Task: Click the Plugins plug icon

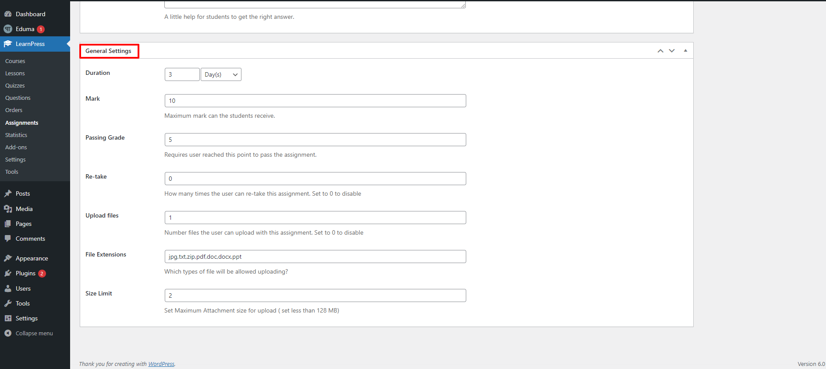Action: tap(8, 273)
